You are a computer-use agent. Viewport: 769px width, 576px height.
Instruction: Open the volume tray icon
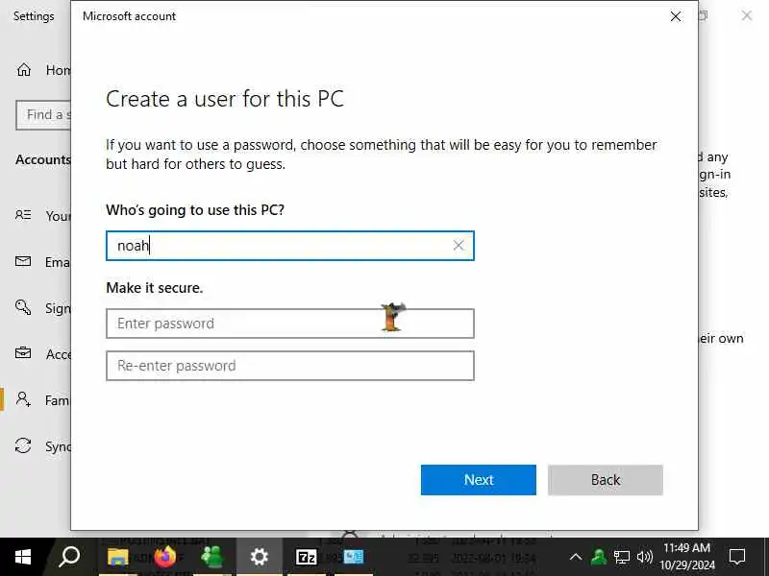644,557
